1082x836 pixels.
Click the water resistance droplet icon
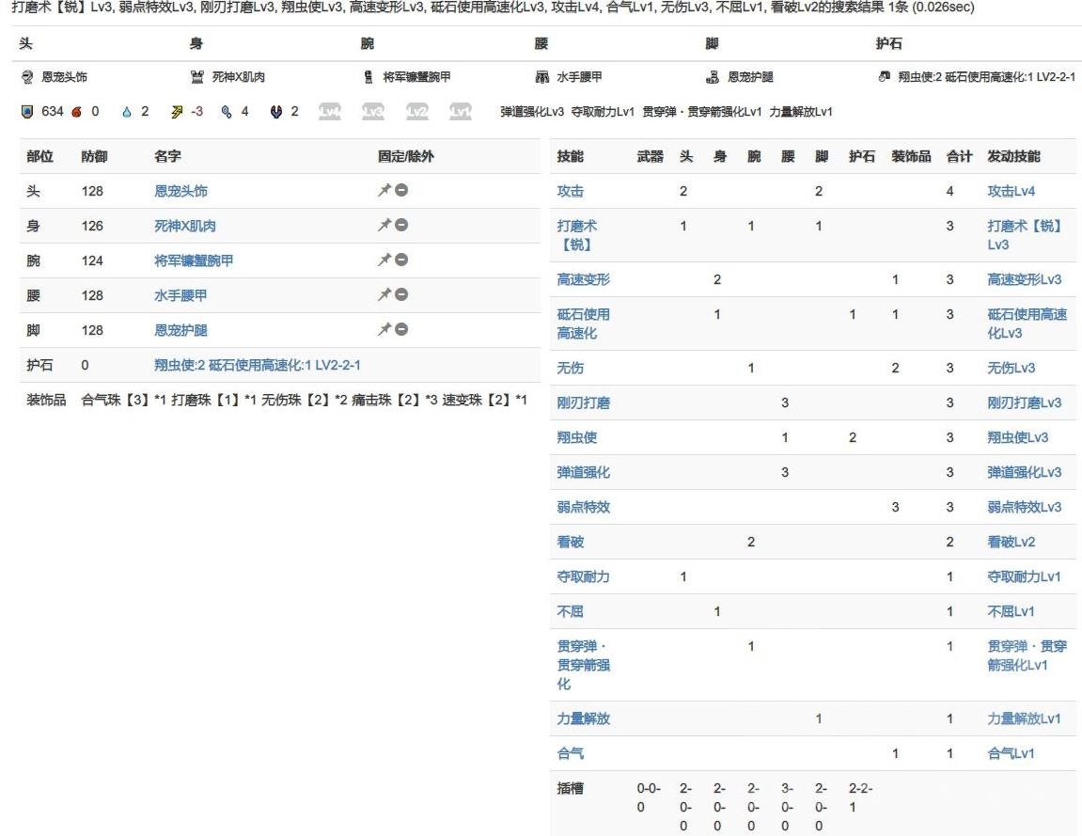pos(126,112)
